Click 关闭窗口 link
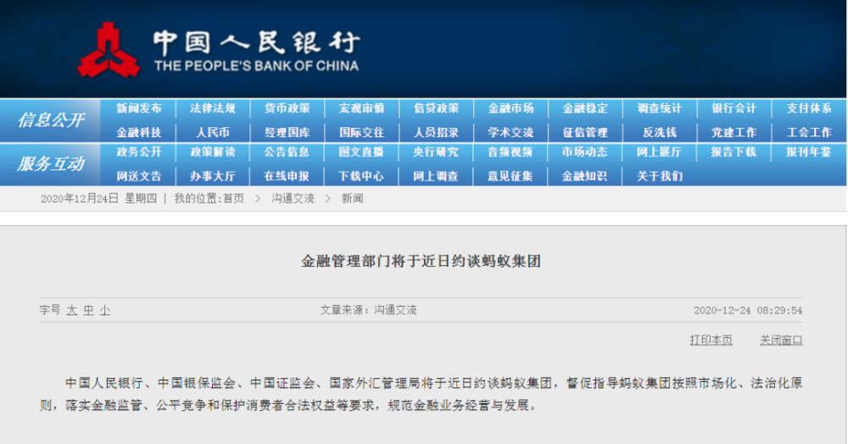Screen dimensions: 848x444 pyautogui.click(x=781, y=340)
